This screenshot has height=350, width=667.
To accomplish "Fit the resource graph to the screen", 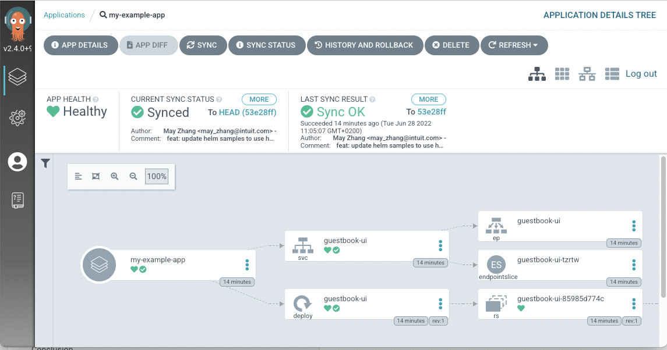I will click(96, 176).
